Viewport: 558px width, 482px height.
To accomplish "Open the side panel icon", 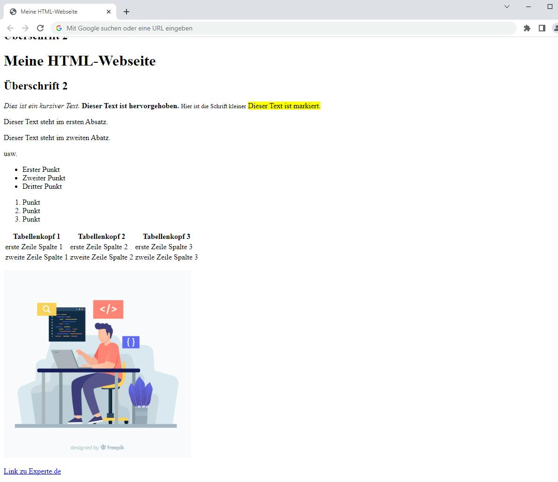I will coord(542,28).
